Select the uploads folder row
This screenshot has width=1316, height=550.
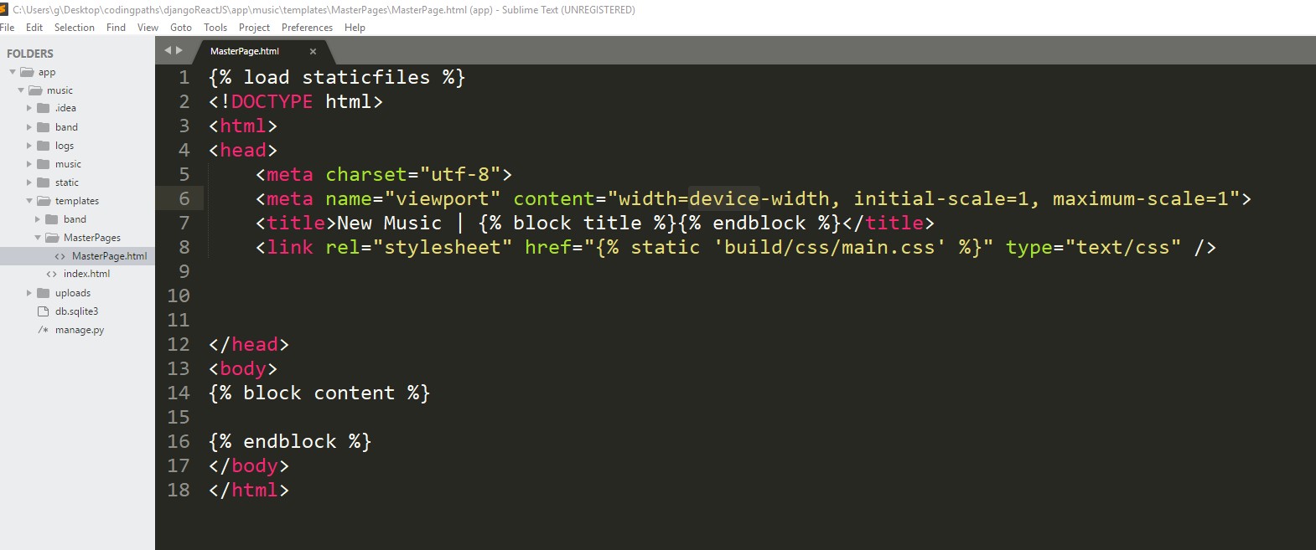click(x=77, y=293)
